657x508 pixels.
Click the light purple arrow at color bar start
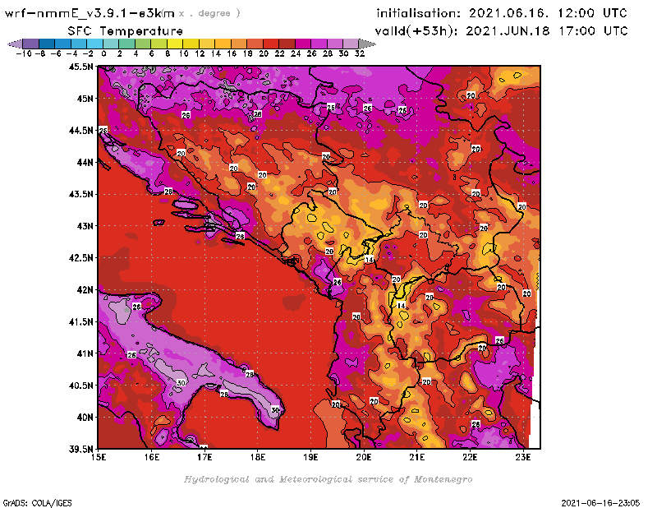coord(15,44)
